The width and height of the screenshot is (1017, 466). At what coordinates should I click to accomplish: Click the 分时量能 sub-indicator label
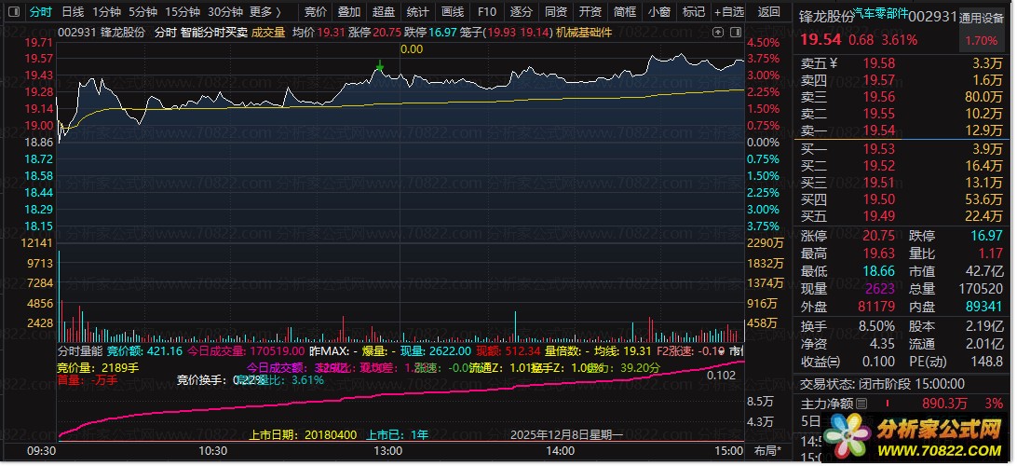coord(80,351)
